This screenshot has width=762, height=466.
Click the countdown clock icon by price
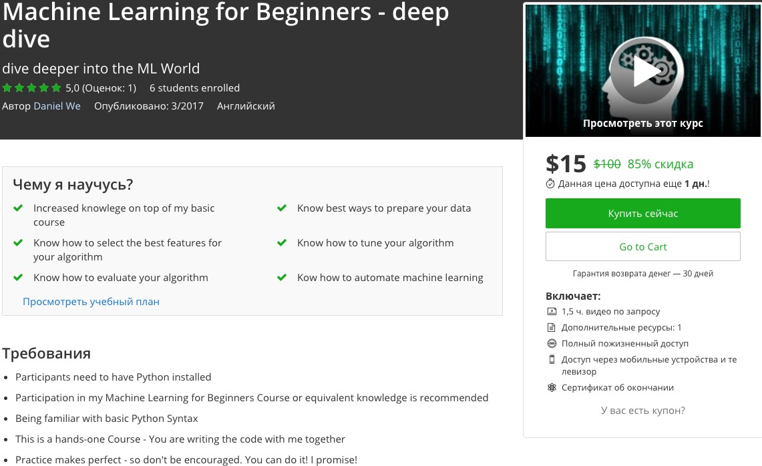point(550,184)
